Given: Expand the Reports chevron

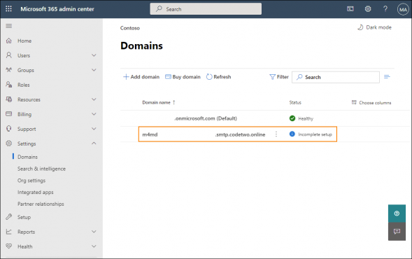Looking at the screenshot, I should pos(94,232).
